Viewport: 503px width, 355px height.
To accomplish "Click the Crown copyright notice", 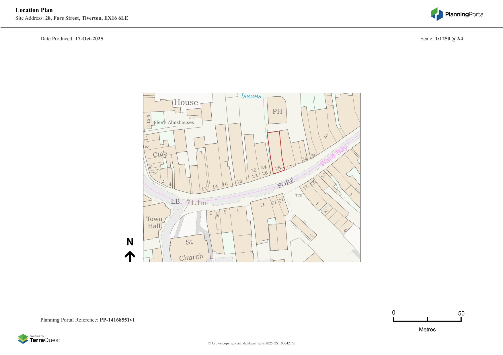I will [251, 343].
